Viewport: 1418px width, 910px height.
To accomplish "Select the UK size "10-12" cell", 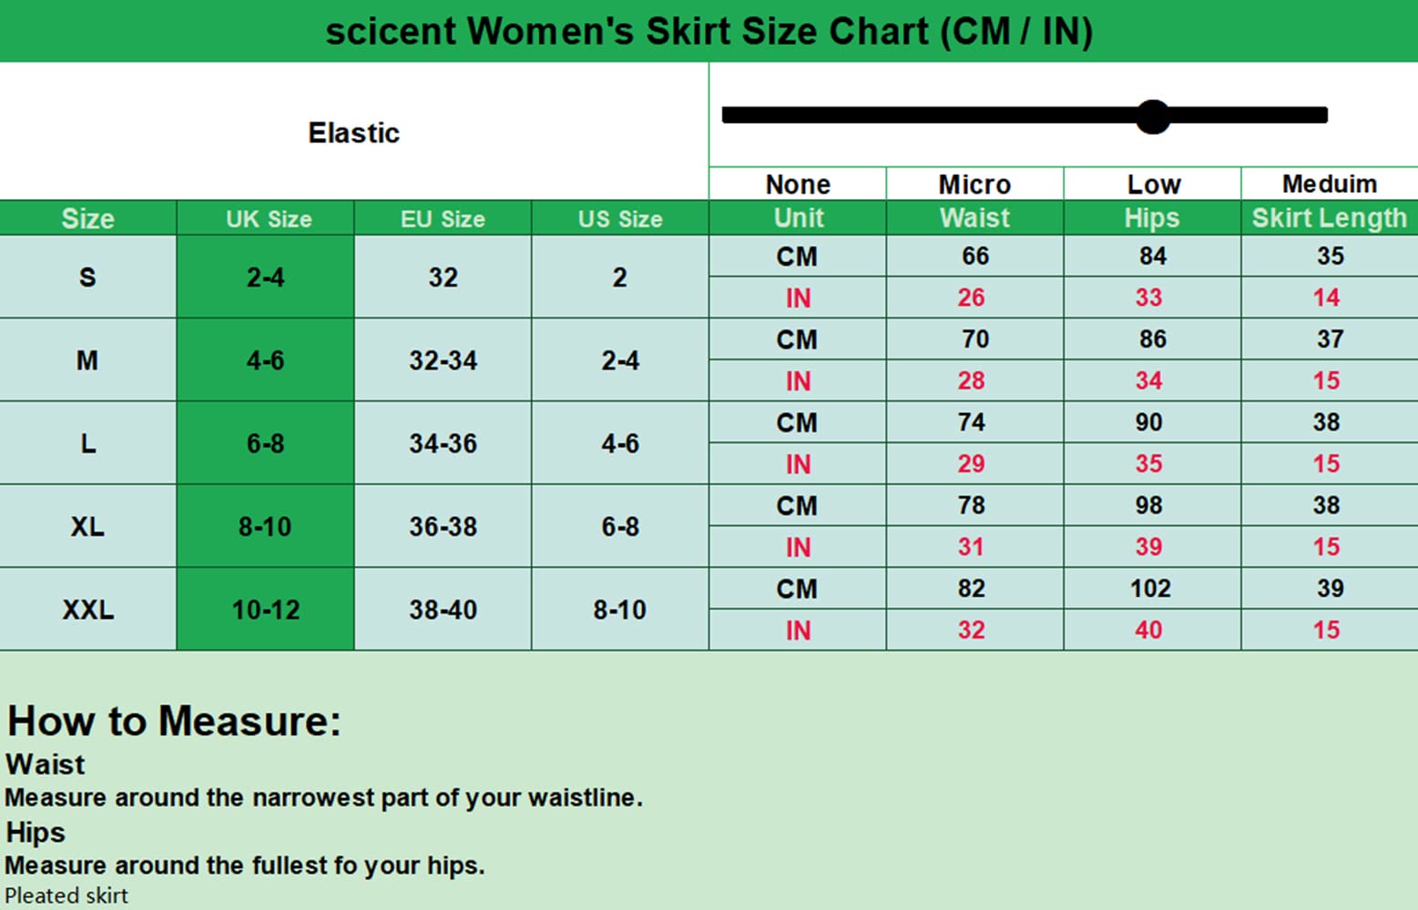I will (265, 610).
